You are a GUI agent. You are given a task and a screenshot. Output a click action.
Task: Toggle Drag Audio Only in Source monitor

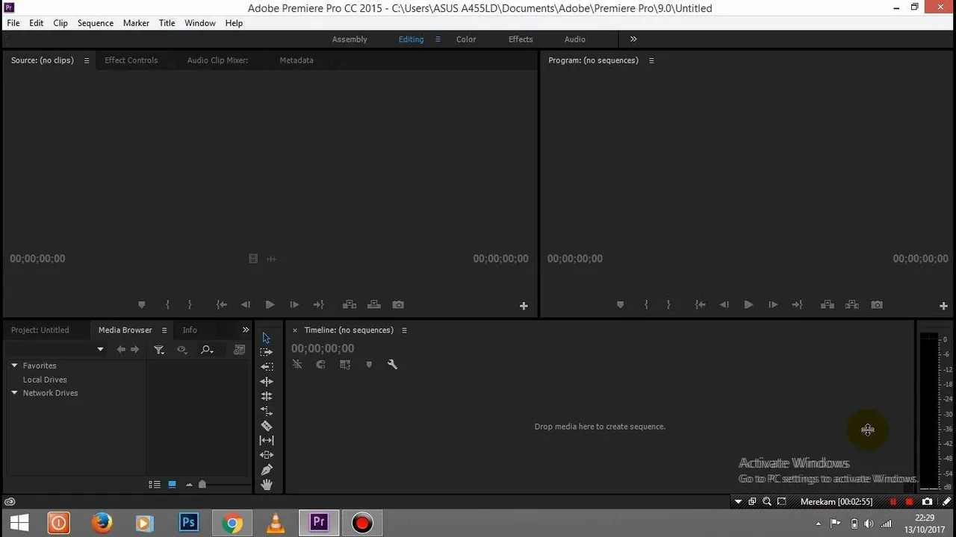tap(271, 259)
